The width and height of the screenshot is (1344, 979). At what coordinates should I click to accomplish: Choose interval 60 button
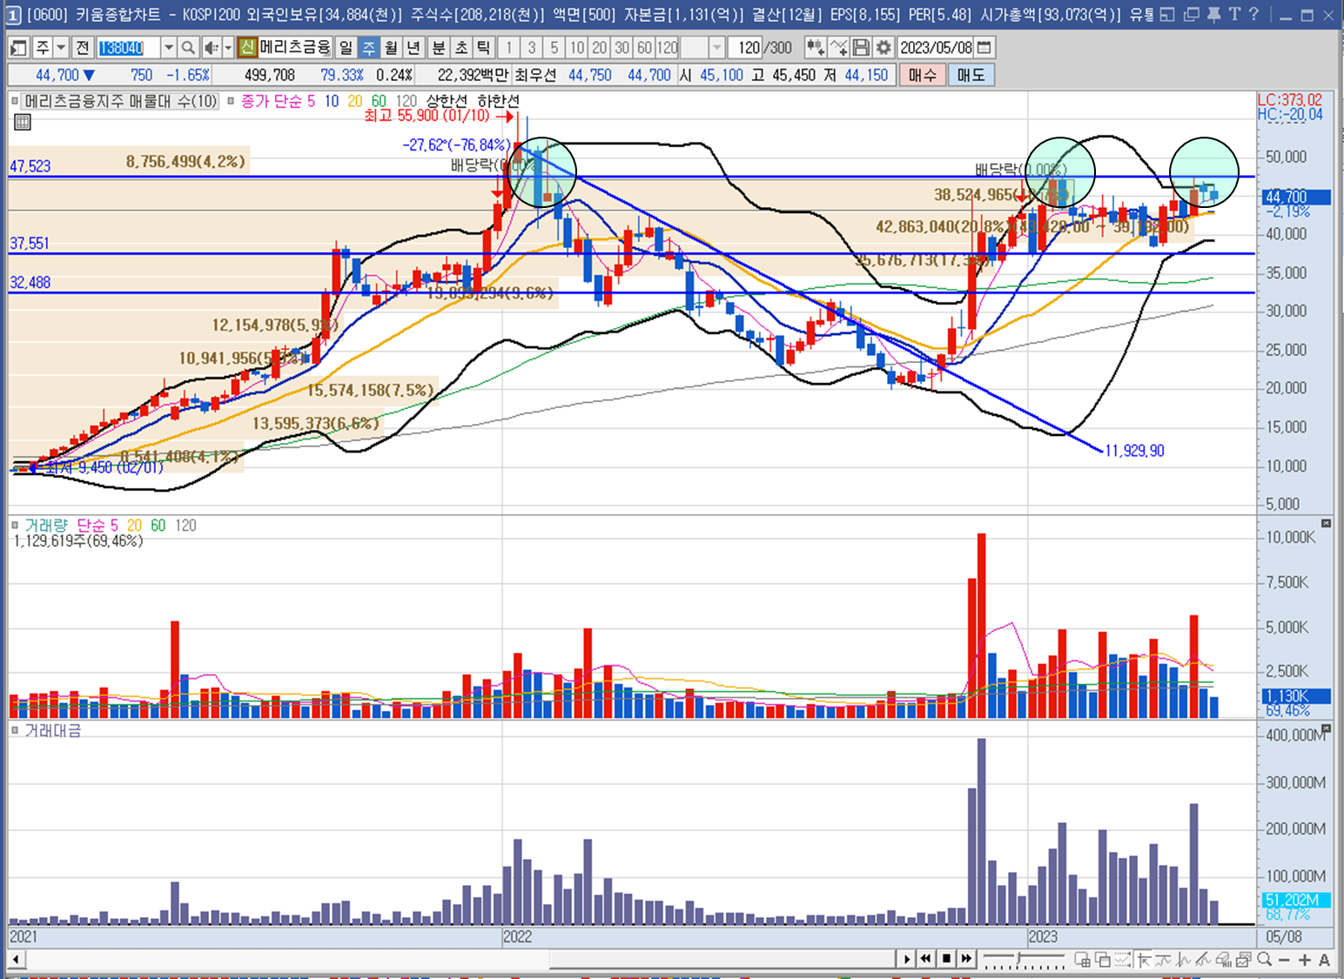(645, 48)
